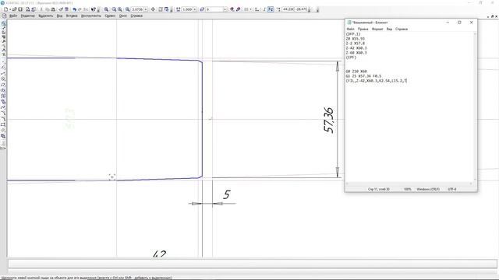Image resolution: width=499 pixels, height=280 pixels.
Task: Click the dimension value 5 in drawing
Action: click(227, 194)
